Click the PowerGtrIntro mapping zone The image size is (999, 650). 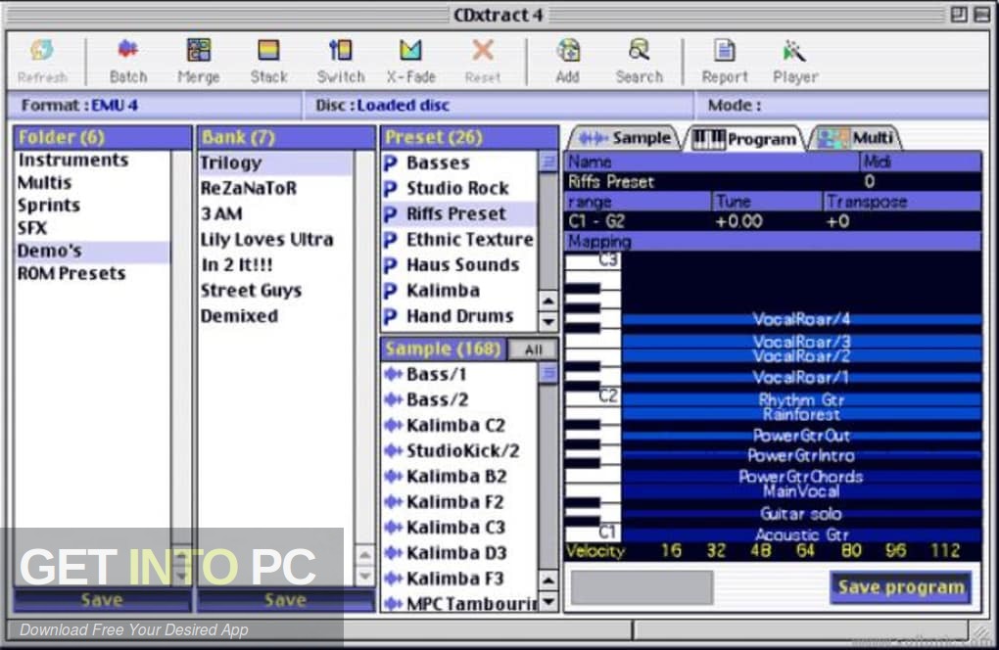(x=801, y=456)
